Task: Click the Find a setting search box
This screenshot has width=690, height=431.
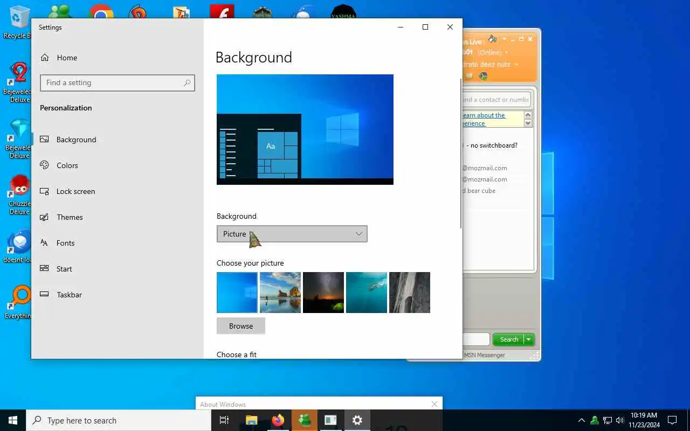Action: [x=117, y=83]
